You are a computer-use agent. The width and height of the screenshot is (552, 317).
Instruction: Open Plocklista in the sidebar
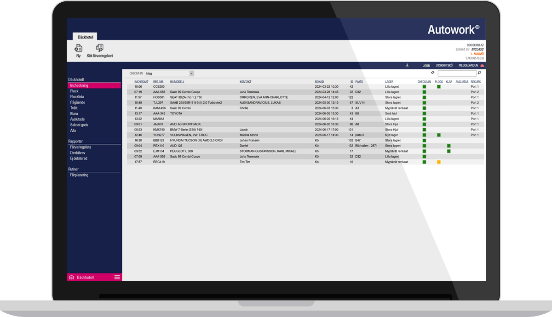point(77,97)
